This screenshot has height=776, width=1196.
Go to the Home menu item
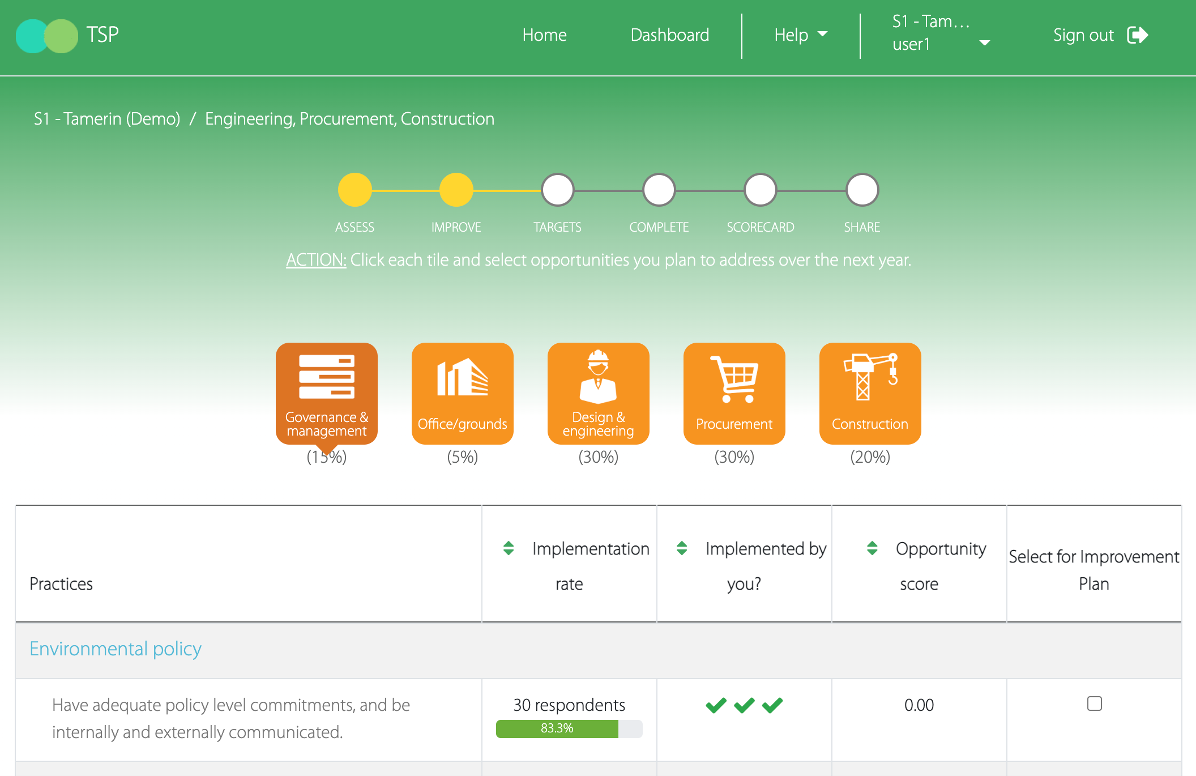[544, 35]
